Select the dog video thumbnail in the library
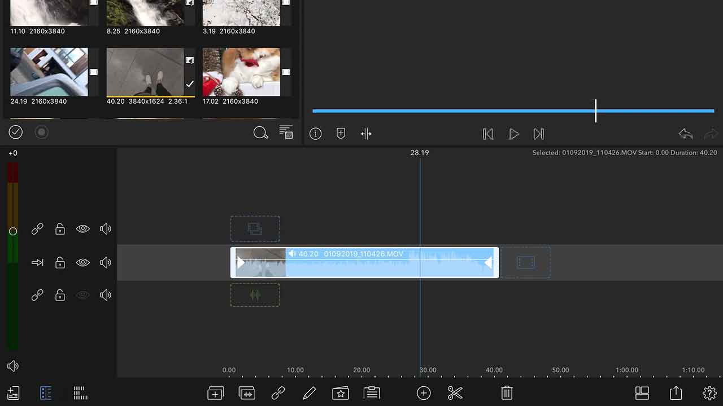 pyautogui.click(x=241, y=72)
